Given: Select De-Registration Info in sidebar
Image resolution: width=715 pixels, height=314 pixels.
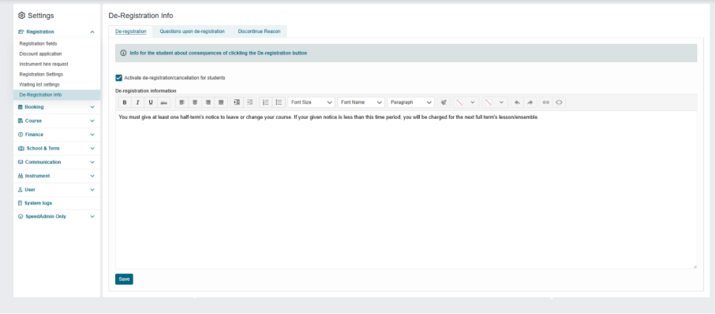Looking at the screenshot, I should 57,95.
